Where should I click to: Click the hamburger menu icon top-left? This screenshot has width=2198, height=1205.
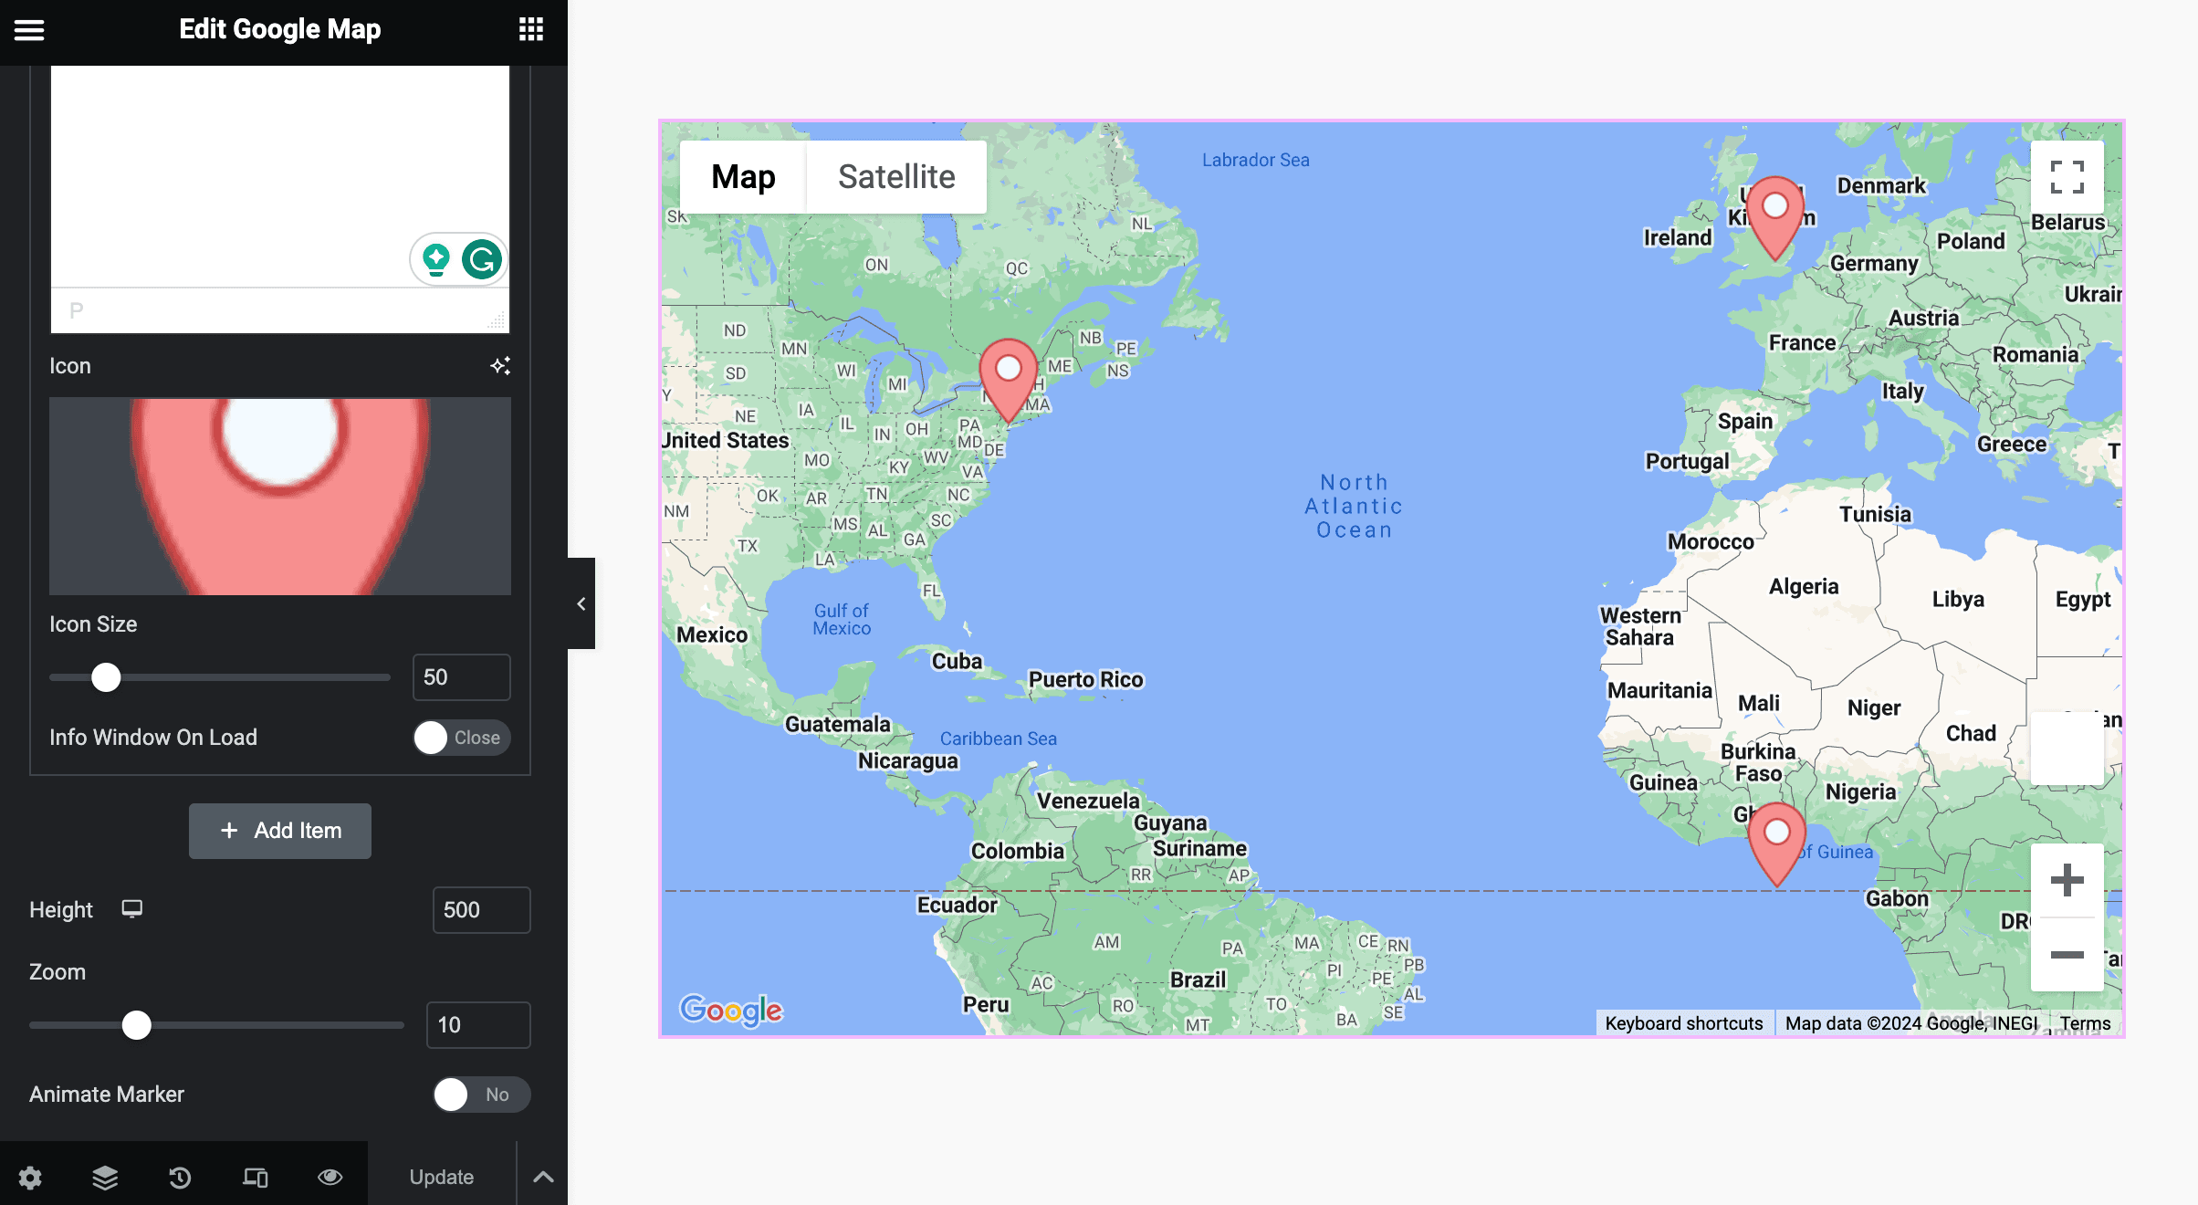point(28,28)
